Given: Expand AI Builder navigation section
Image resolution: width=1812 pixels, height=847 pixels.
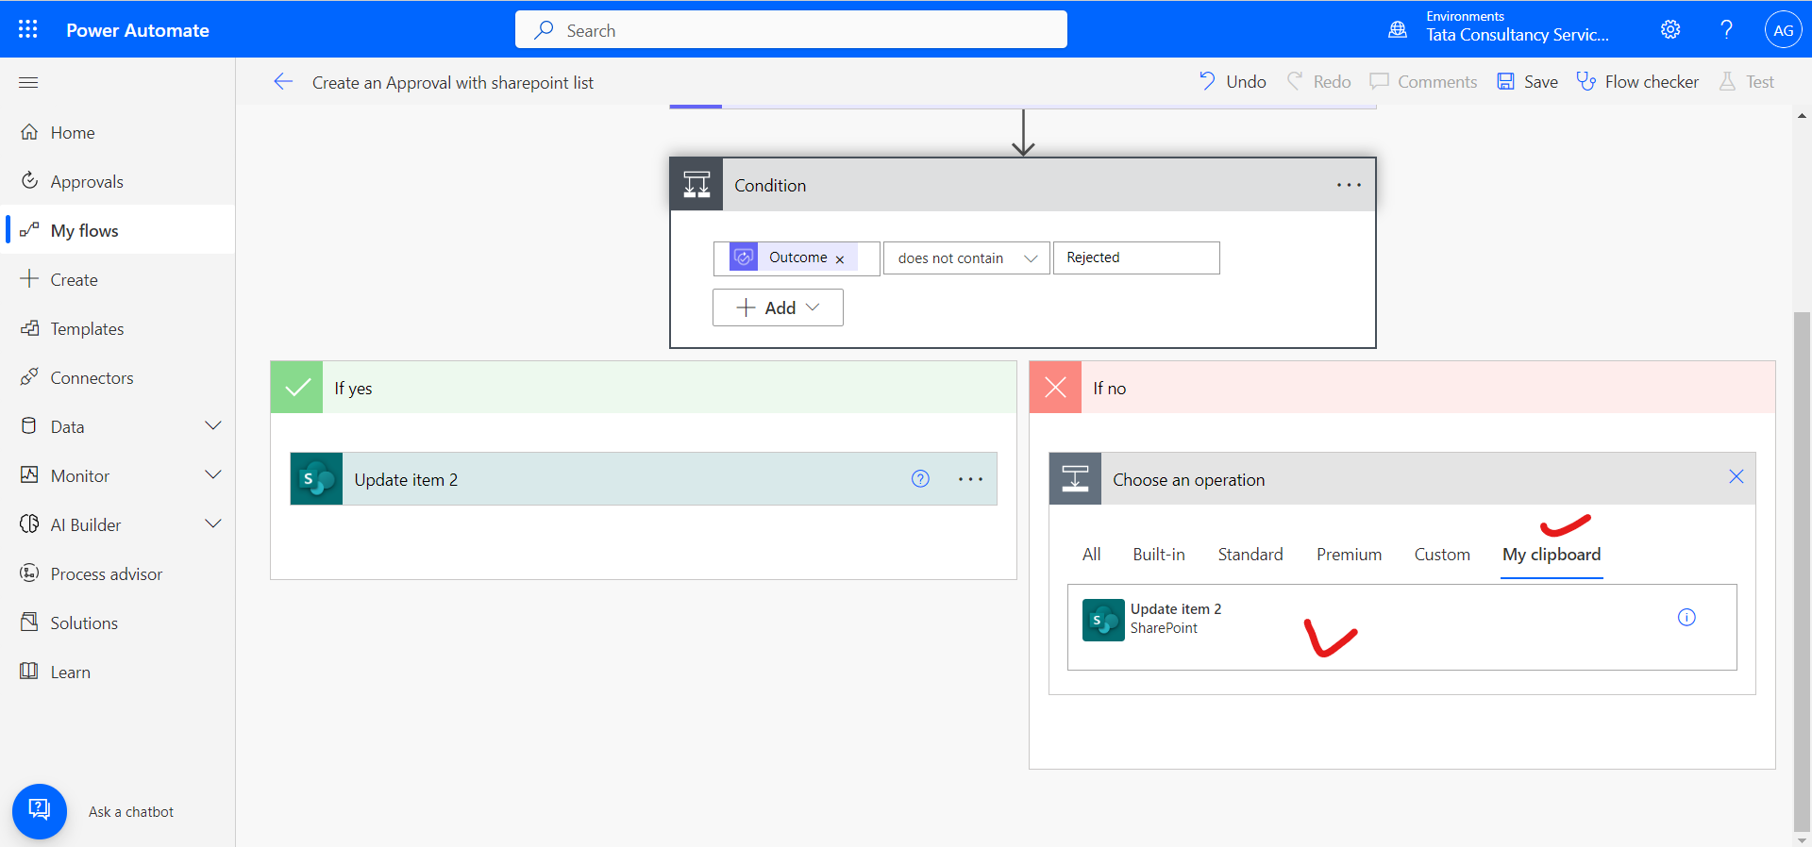Looking at the screenshot, I should pyautogui.click(x=212, y=524).
